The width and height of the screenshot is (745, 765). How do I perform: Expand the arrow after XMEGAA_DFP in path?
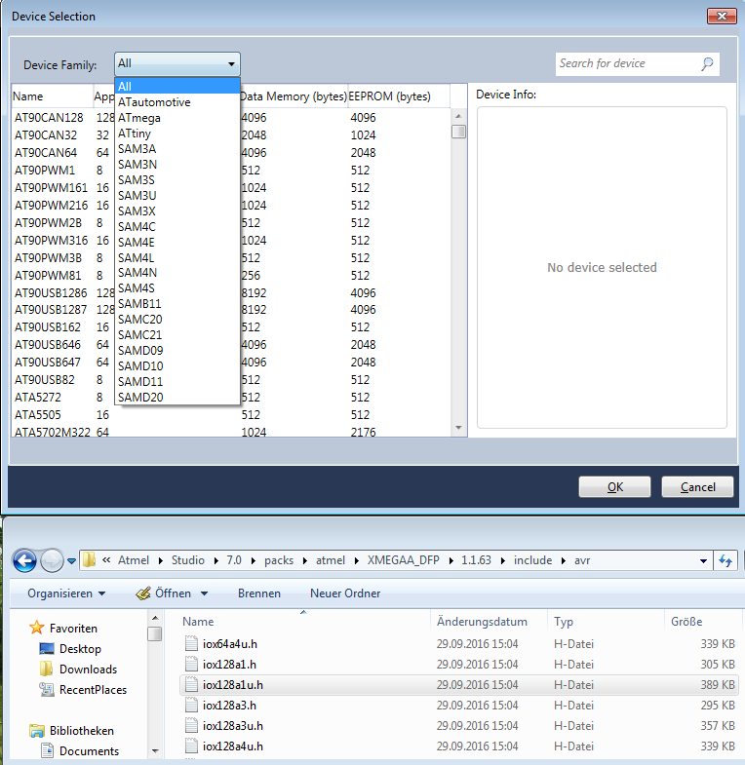pyautogui.click(x=451, y=560)
